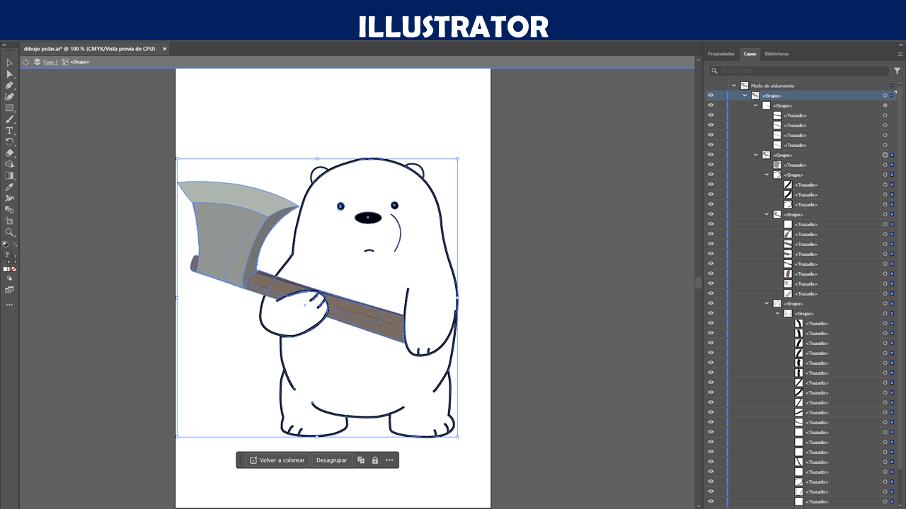
Task: Open the layers panel hamburger menu
Action: click(900, 54)
